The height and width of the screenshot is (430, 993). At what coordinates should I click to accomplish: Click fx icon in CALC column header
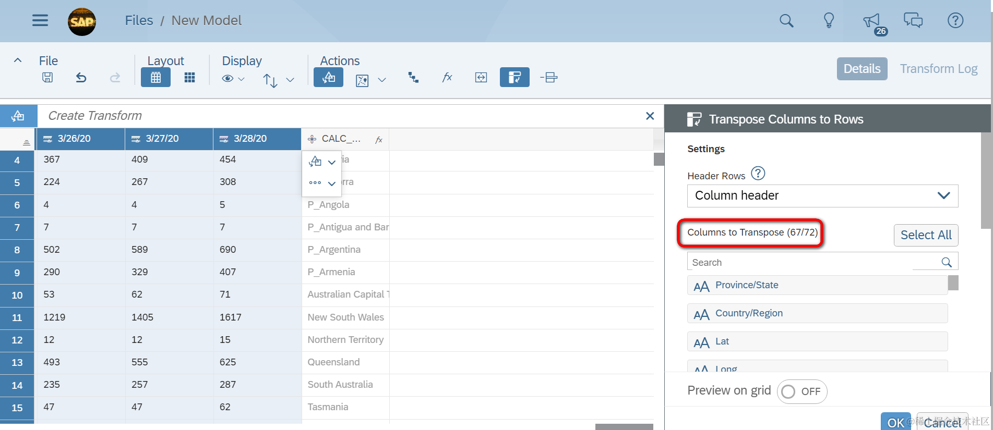(379, 139)
